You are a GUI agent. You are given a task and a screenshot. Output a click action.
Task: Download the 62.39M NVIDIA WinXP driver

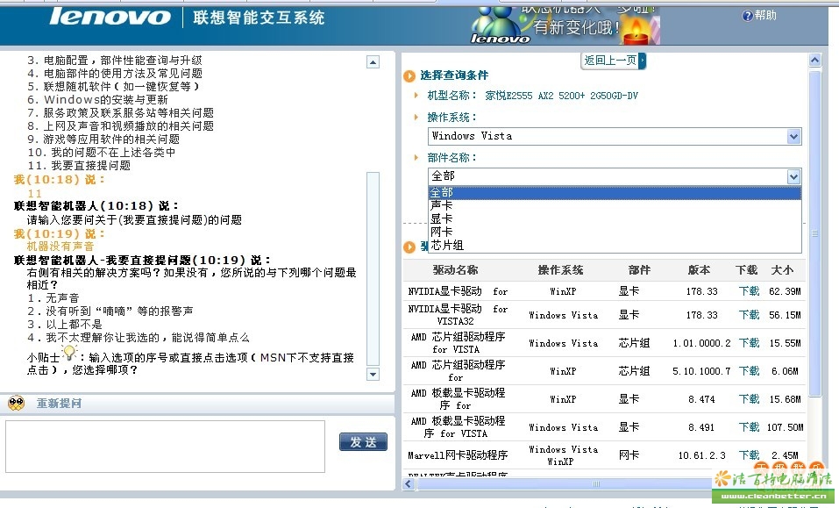pos(749,291)
